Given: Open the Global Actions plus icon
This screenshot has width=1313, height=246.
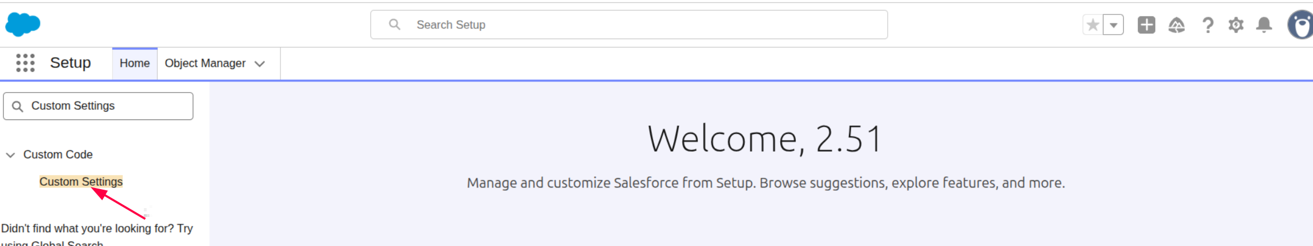Looking at the screenshot, I should (x=1146, y=25).
